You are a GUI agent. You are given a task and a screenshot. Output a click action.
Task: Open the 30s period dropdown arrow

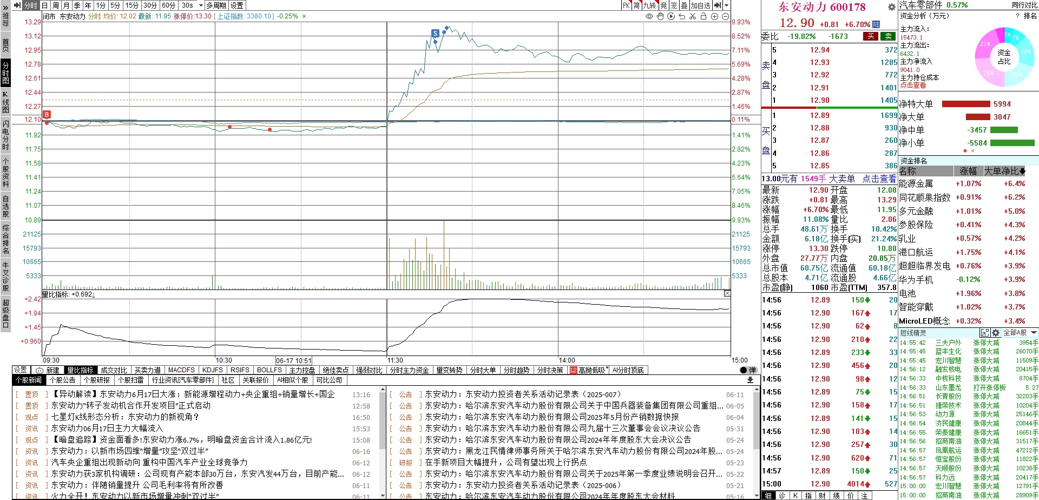pos(201,5)
